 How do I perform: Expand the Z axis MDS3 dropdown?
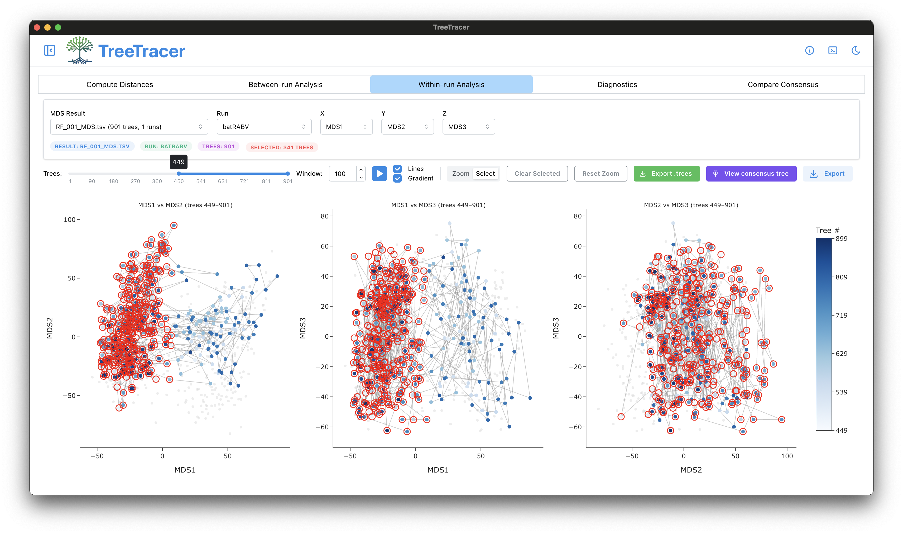[x=469, y=127]
